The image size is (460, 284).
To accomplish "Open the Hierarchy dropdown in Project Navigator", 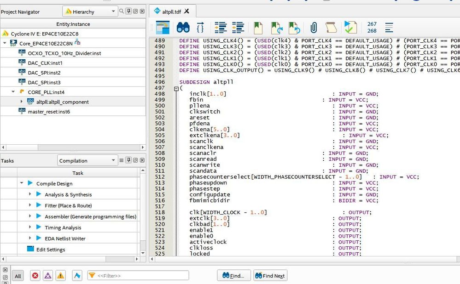I will (x=90, y=11).
